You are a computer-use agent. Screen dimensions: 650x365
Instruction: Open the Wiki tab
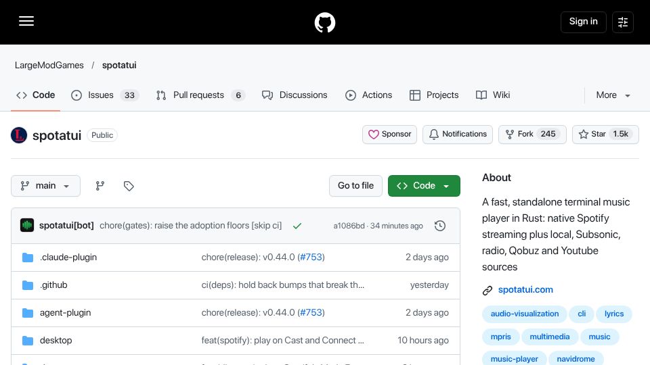493,95
